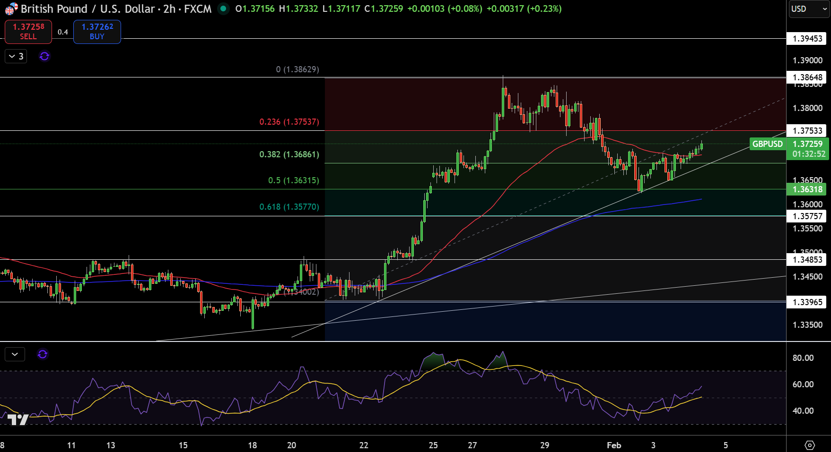The image size is (831, 452).
Task: Click the 1.39000 price axis value
Action: pos(807,60)
